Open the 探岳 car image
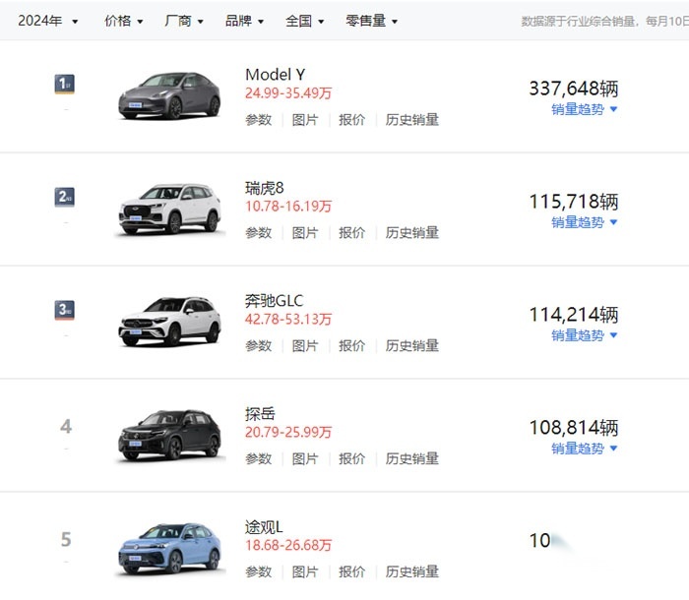Screen dimensions: 689x600 click(x=169, y=435)
